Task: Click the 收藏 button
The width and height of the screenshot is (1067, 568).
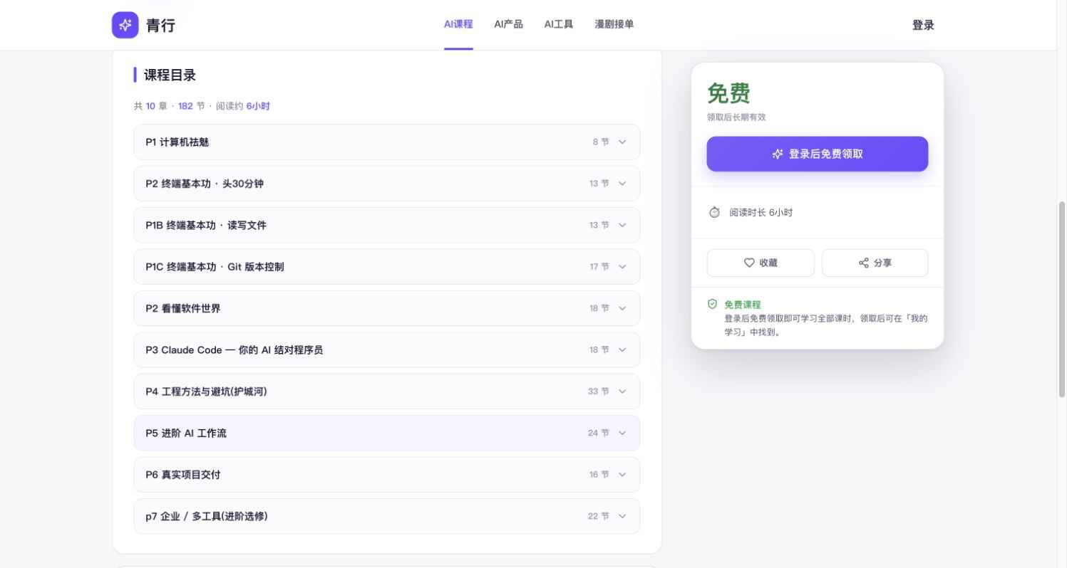Action: pyautogui.click(x=761, y=263)
